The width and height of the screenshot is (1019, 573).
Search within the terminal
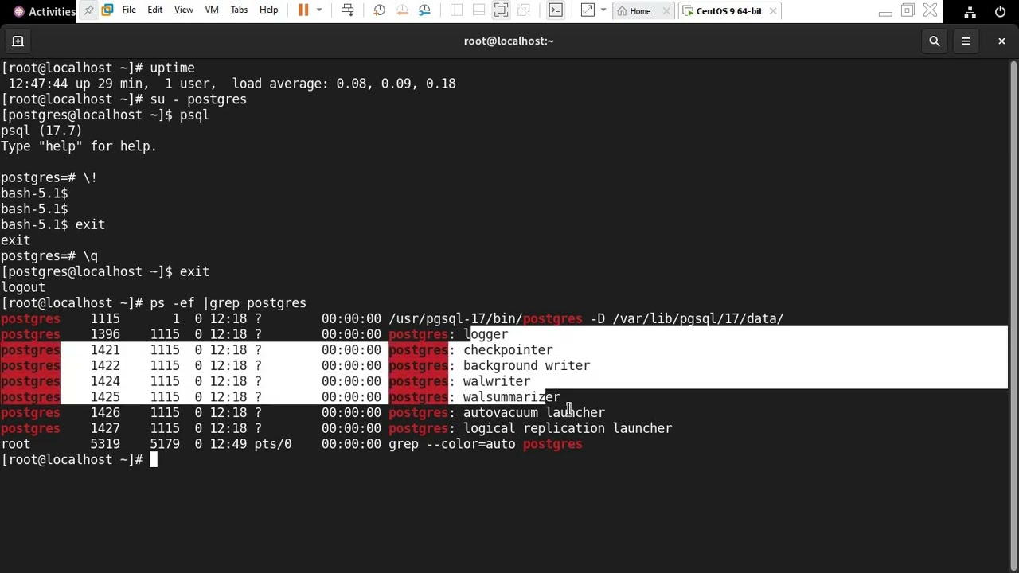[935, 41]
